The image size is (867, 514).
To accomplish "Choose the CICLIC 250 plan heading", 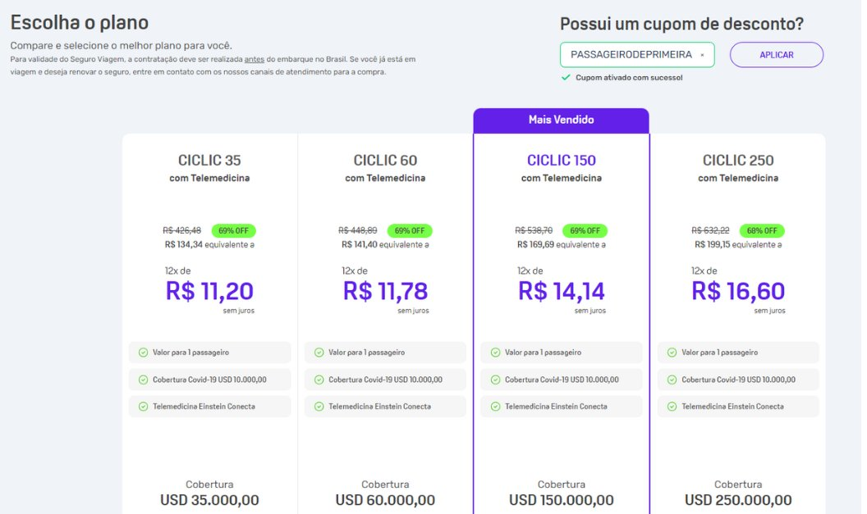I will pyautogui.click(x=738, y=160).
